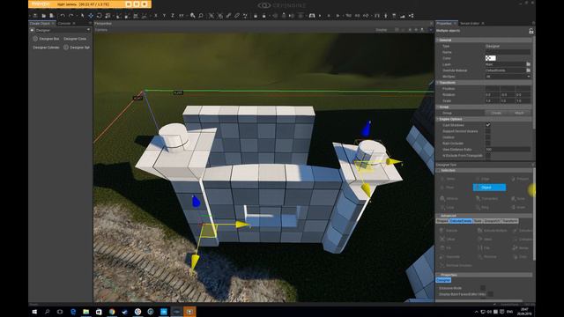
Task: Select the Extrude tool in Designer
Action: pos(449,231)
